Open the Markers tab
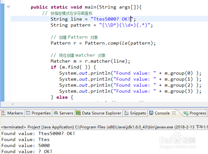The height and width of the screenshot is (154, 208). [x=12, y=113]
